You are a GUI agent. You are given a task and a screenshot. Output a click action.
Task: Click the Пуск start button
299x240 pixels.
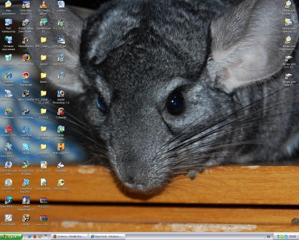(11, 237)
